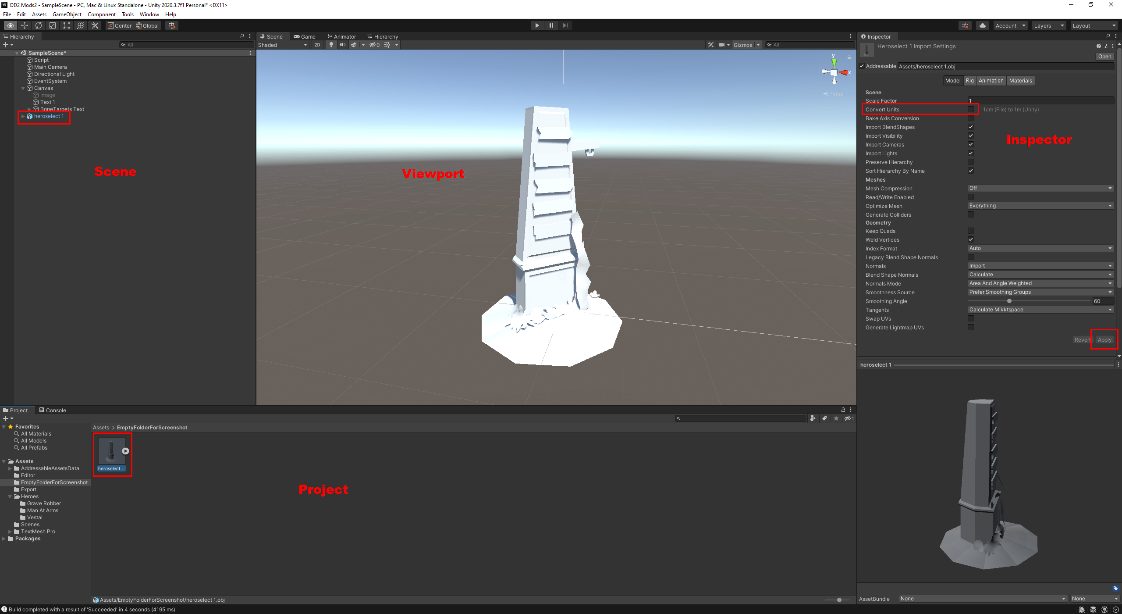Open the Shaded draw mode dropdown

click(x=283, y=45)
